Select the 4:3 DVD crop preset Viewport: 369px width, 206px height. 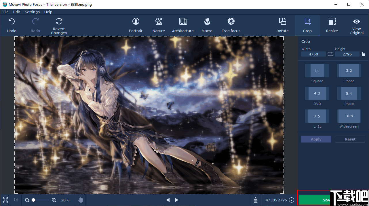tap(317, 93)
